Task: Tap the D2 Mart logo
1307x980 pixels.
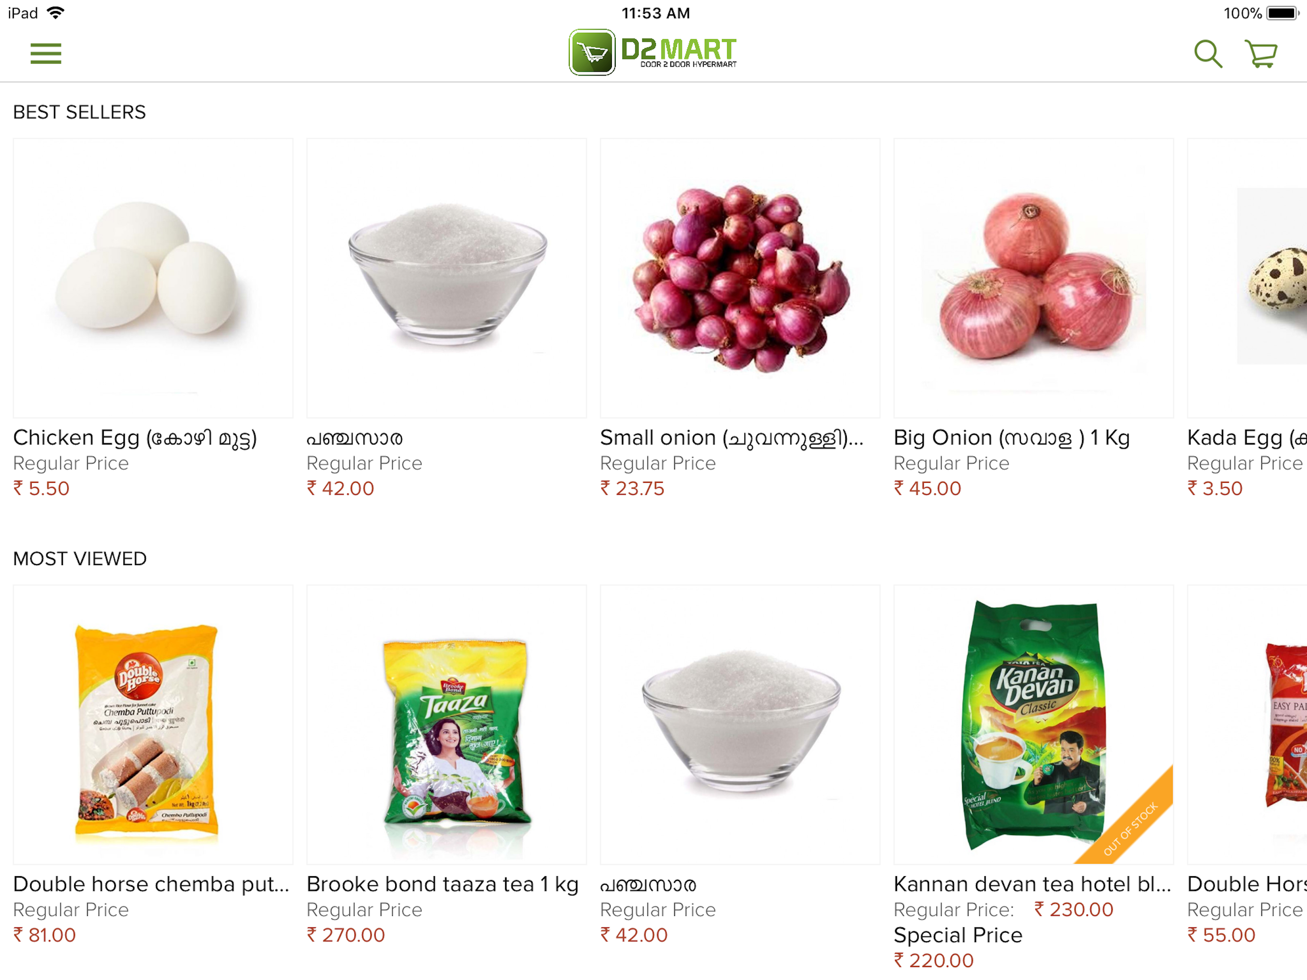Action: tap(653, 52)
